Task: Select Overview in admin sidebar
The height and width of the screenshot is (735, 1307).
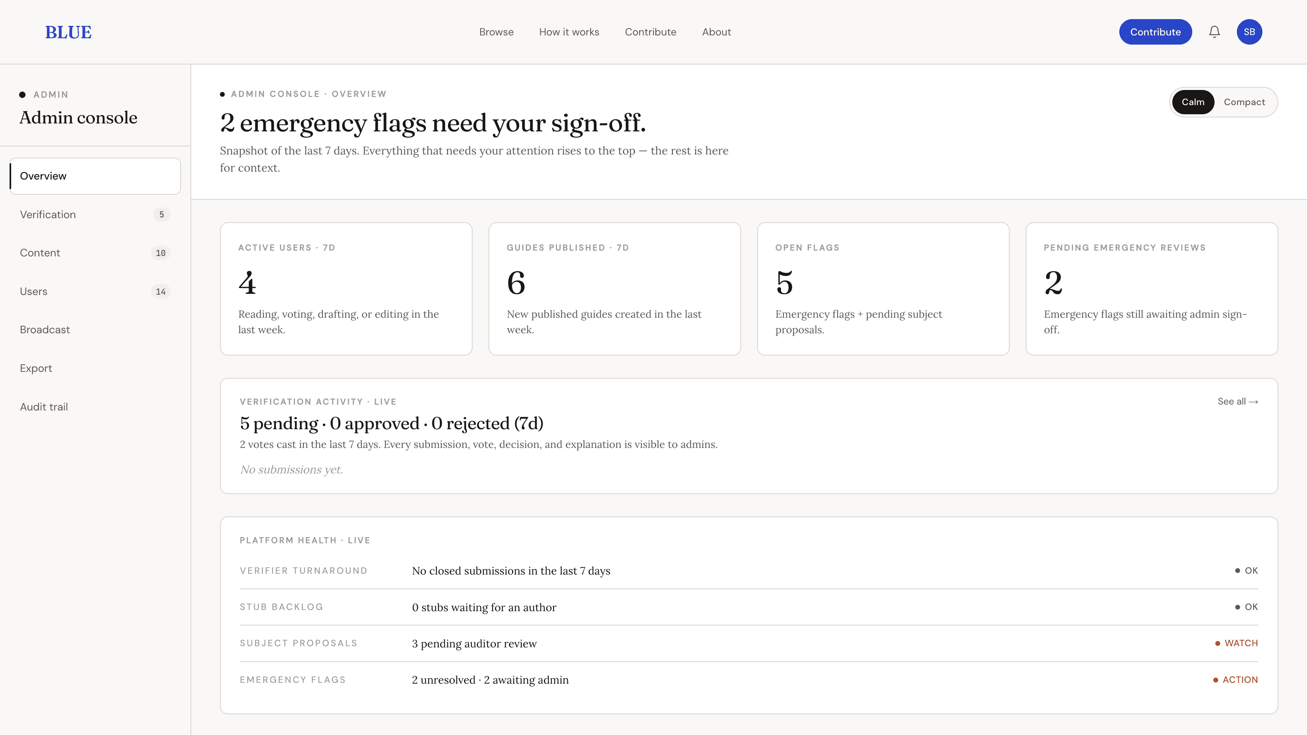Action: (x=95, y=176)
